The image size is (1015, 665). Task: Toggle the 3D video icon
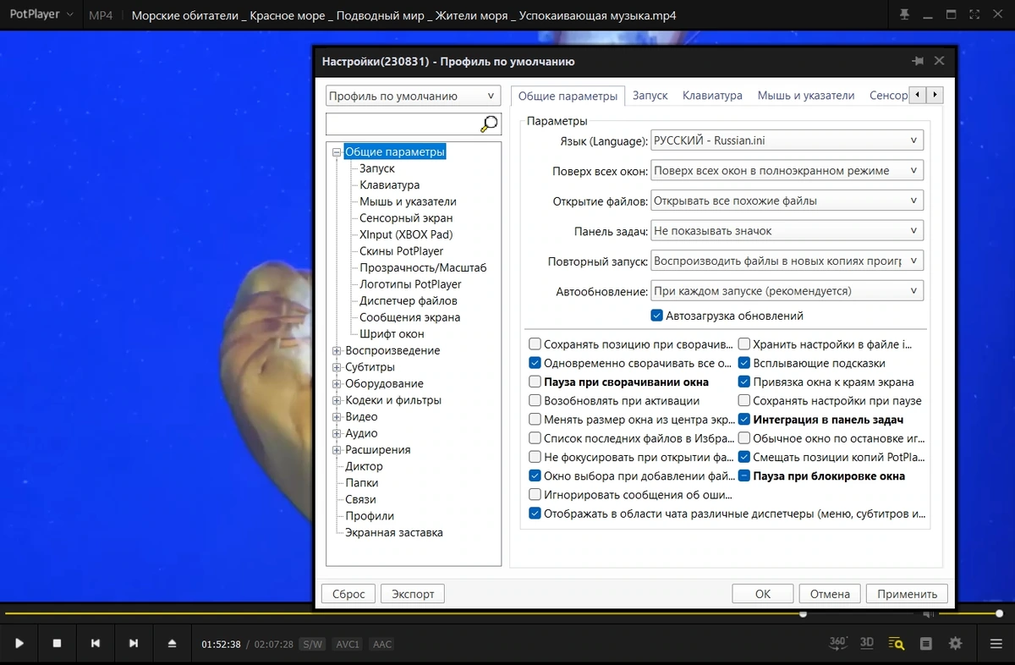pyautogui.click(x=867, y=643)
